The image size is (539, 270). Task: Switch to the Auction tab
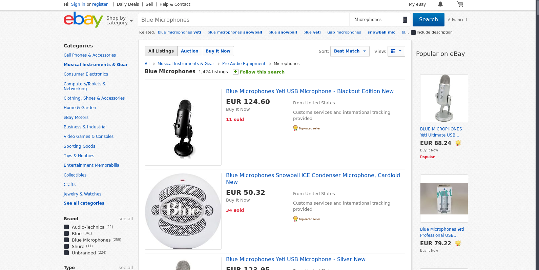coord(189,51)
